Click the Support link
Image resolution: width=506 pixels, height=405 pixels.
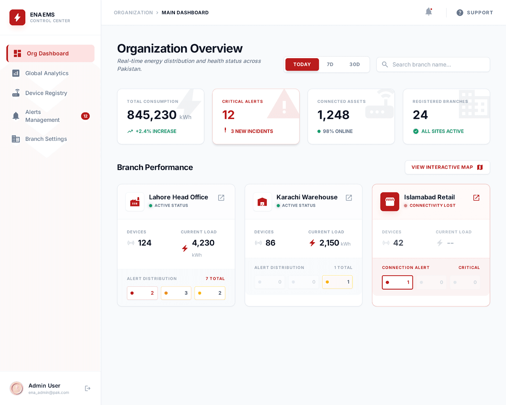tap(475, 13)
